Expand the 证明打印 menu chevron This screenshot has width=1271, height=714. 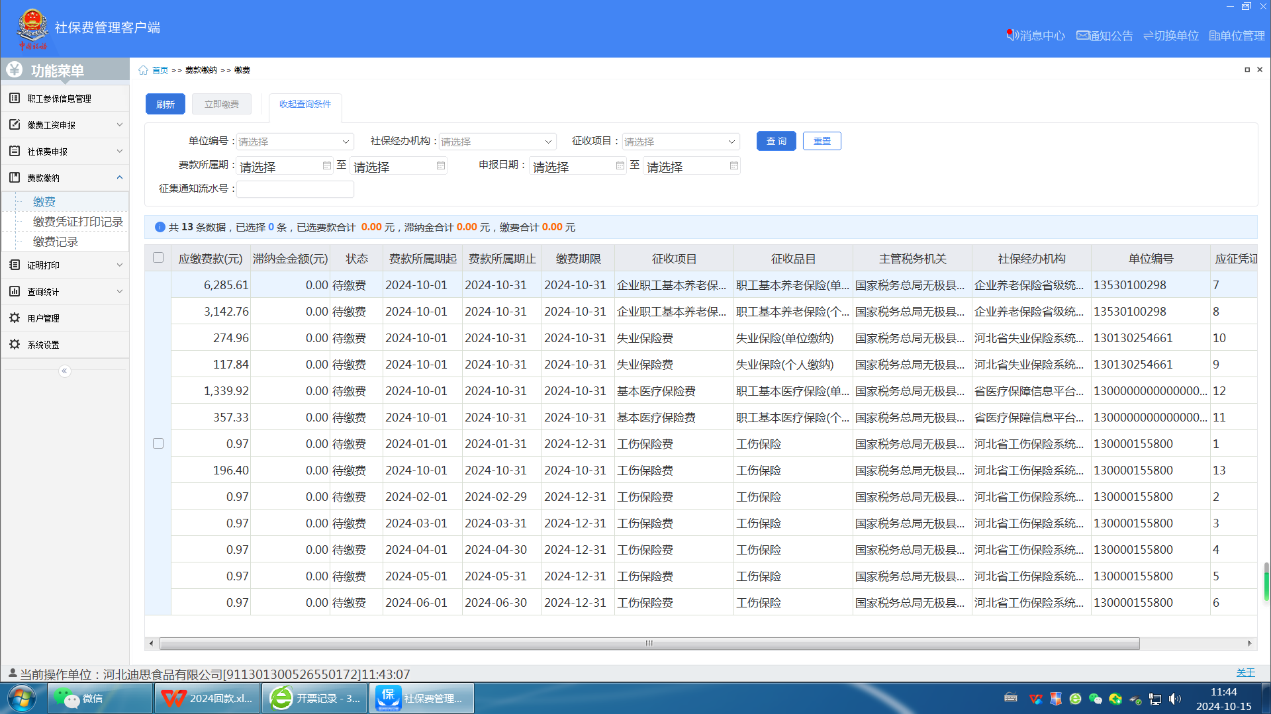click(x=120, y=265)
